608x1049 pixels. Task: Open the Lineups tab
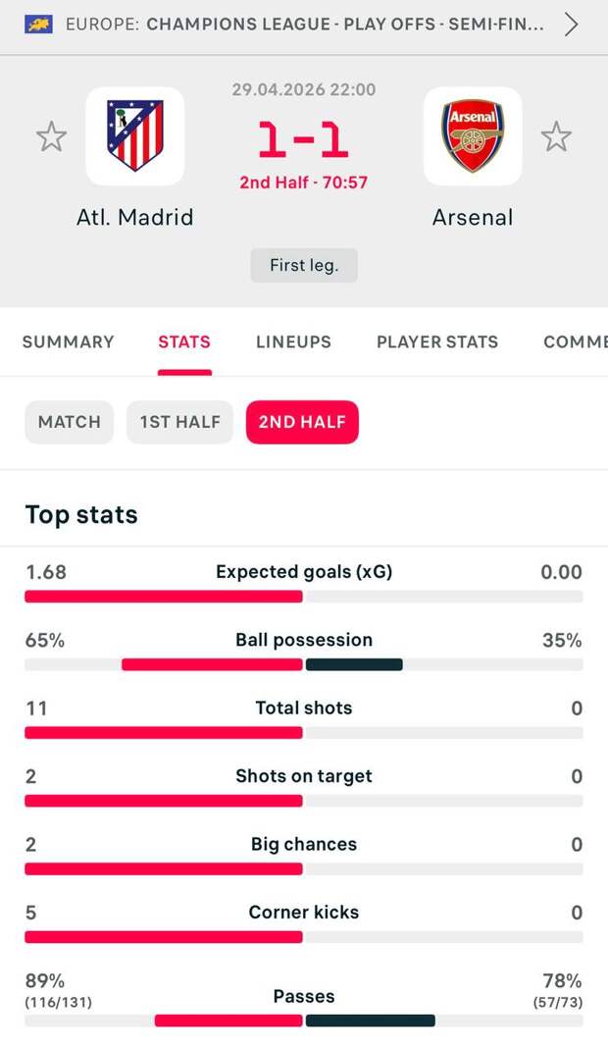293,341
